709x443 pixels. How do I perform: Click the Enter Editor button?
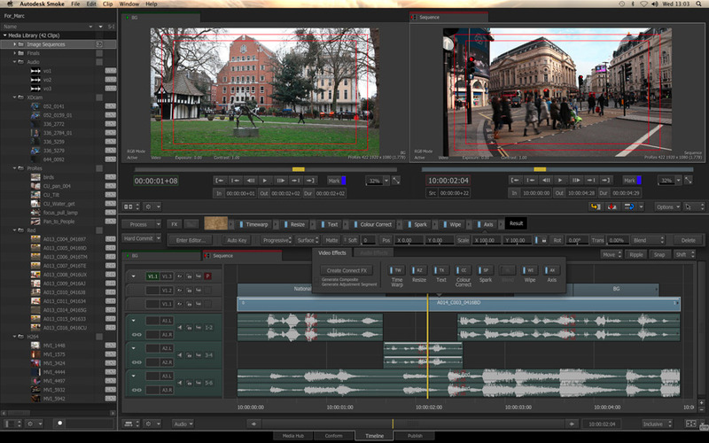point(190,240)
